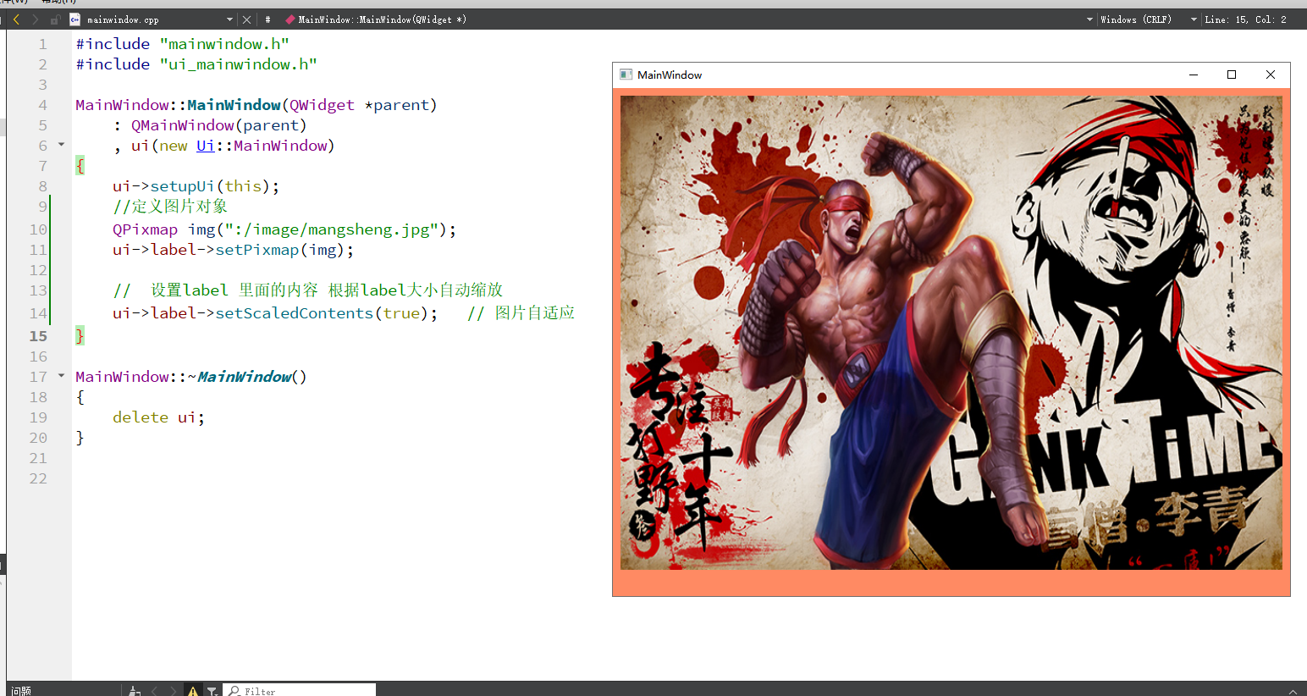Go to next issue arrow in bottom panel

click(174, 691)
